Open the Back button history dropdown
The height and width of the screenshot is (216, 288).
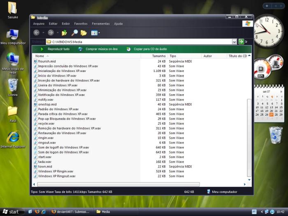43,33
